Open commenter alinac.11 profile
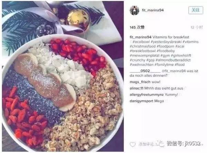Screen dimensions: 207x153 [137, 88]
